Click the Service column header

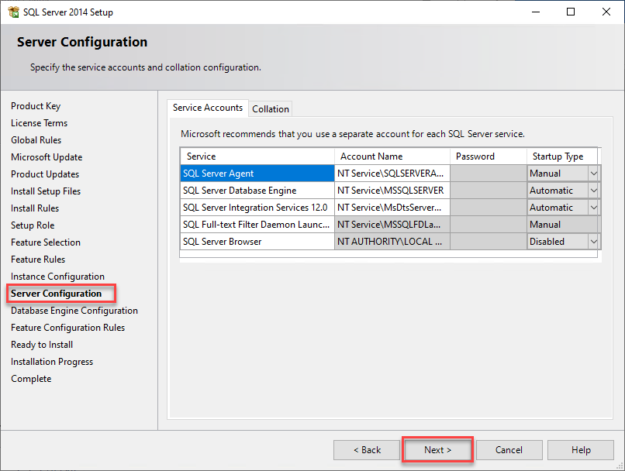coord(257,156)
